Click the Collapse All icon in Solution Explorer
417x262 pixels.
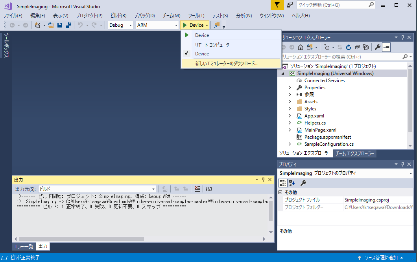(x=357, y=47)
